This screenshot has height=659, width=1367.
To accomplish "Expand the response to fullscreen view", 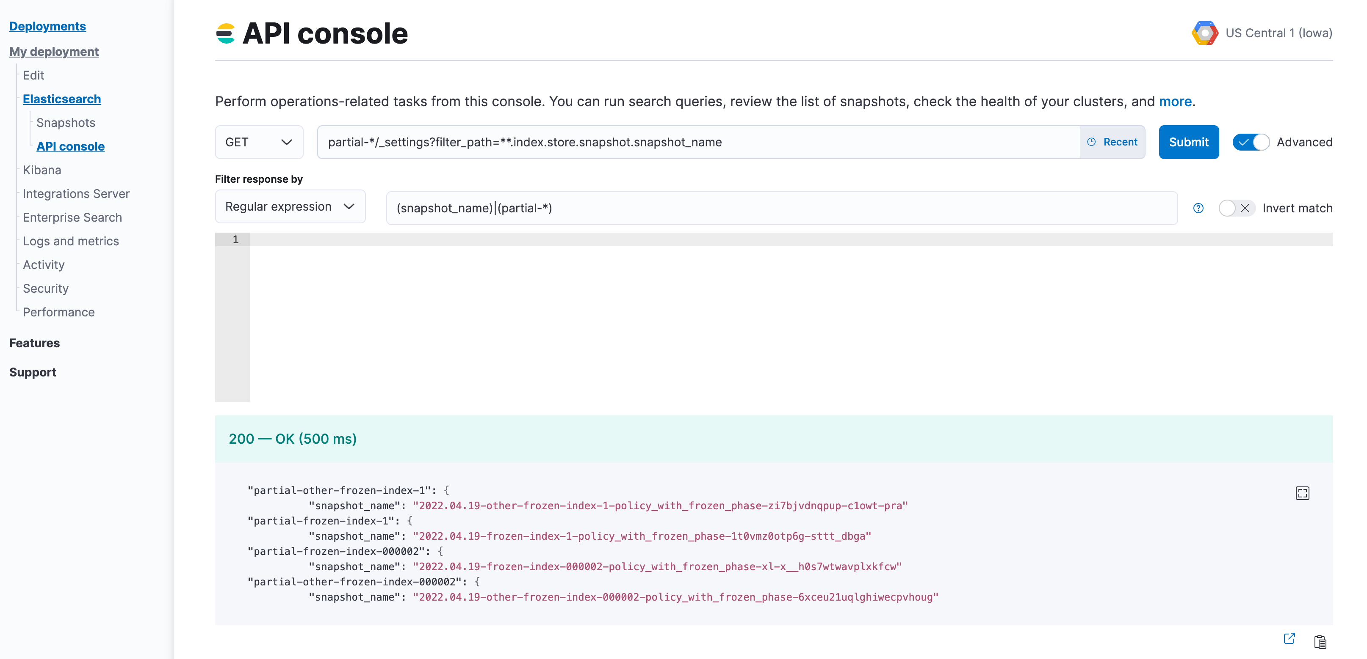I will tap(1302, 492).
